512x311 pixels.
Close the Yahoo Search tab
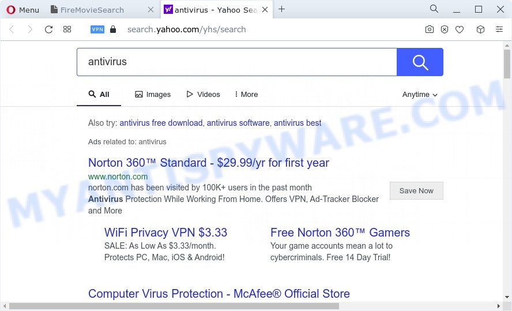(x=265, y=10)
